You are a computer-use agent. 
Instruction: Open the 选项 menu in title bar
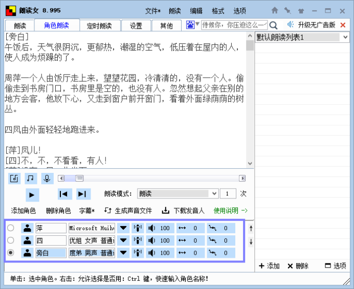(x=239, y=11)
